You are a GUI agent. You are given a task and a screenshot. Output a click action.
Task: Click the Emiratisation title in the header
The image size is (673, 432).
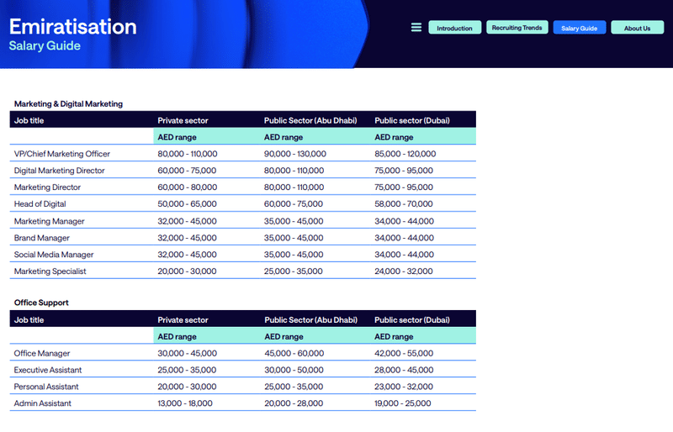(72, 26)
